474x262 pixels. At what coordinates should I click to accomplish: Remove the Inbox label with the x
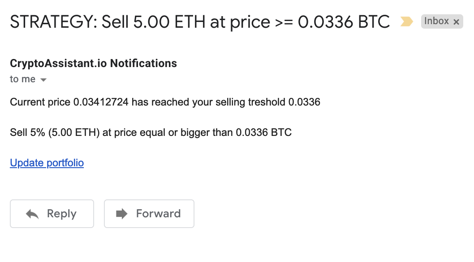coord(457,22)
